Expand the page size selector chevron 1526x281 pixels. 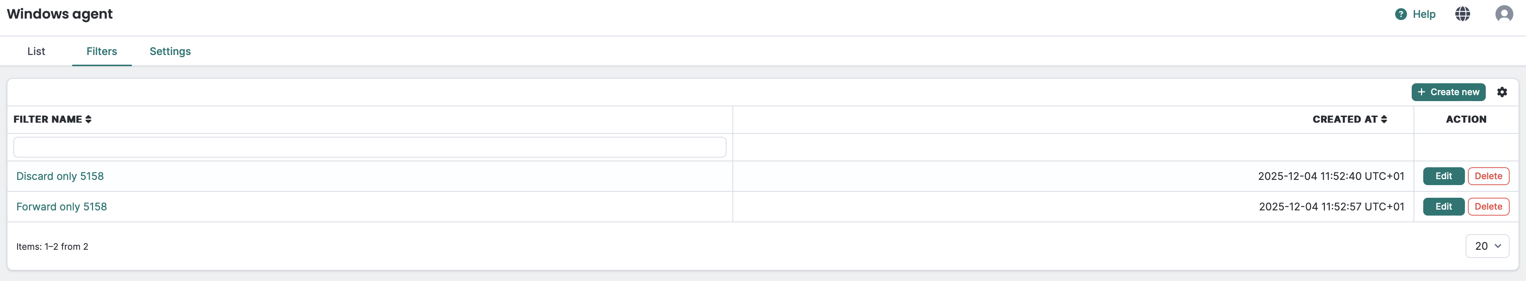[x=1498, y=246]
